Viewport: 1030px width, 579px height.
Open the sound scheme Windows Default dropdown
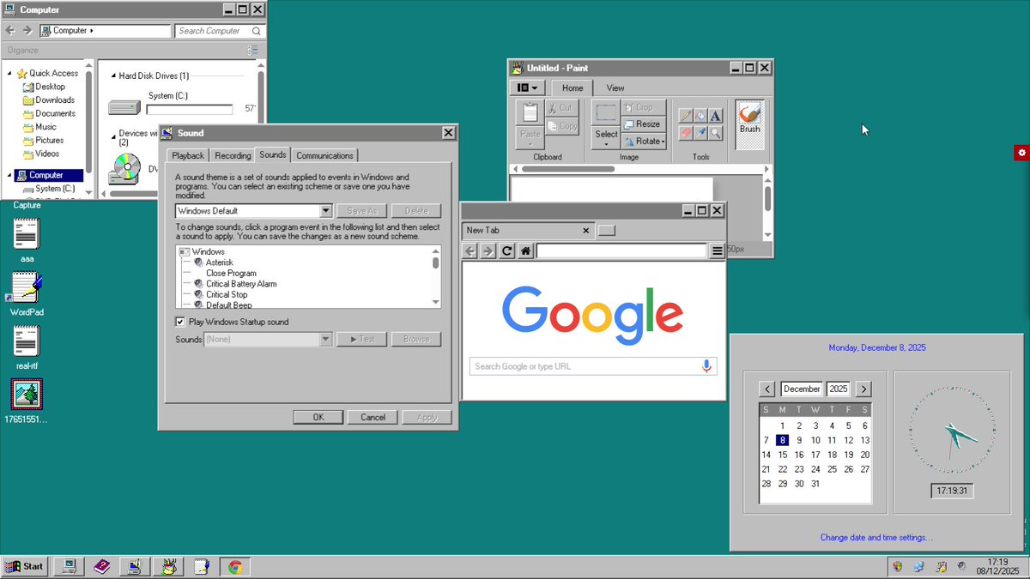click(x=325, y=211)
